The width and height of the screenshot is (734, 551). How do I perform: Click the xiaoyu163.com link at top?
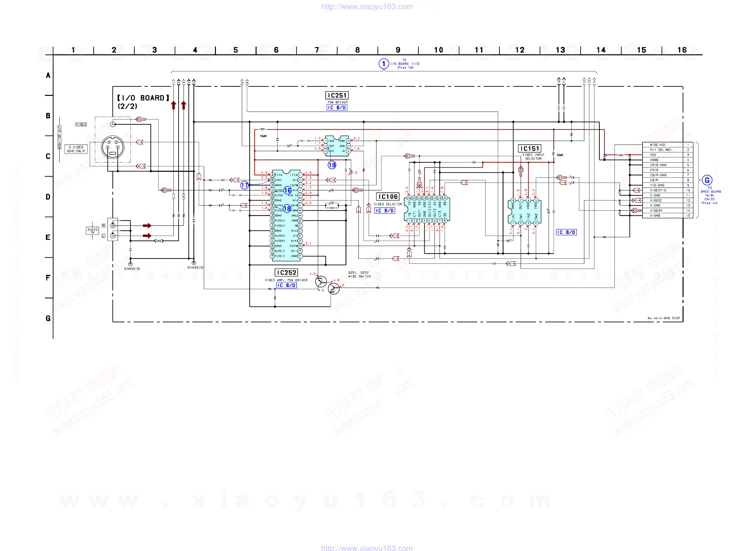[367, 7]
